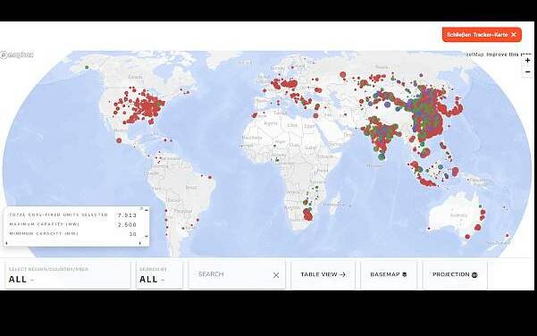The height and width of the screenshot is (336, 537).
Task: Open the Table View
Action: (323, 274)
